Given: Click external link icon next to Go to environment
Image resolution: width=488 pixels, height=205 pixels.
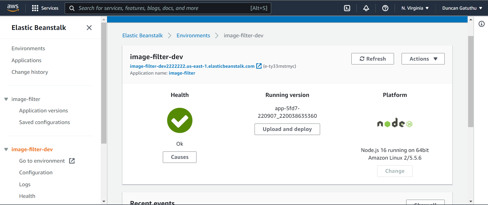Looking at the screenshot, I should pyautogui.click(x=72, y=161).
